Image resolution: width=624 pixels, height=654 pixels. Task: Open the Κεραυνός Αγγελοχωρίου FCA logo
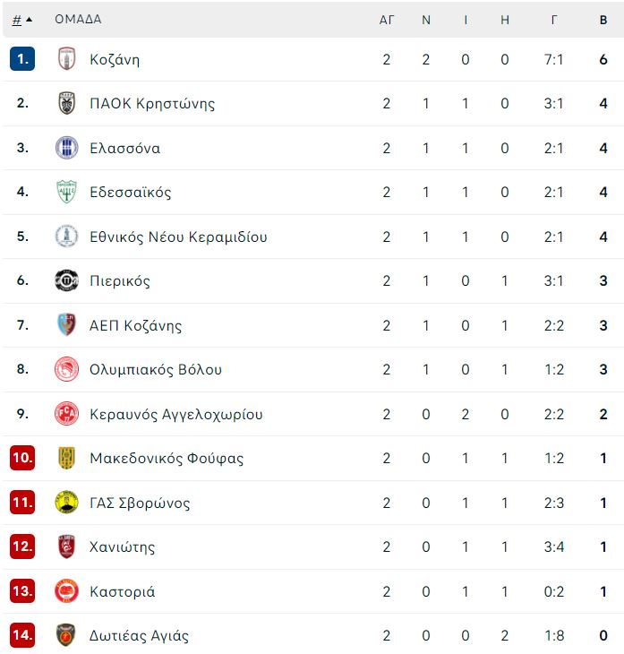click(x=66, y=414)
